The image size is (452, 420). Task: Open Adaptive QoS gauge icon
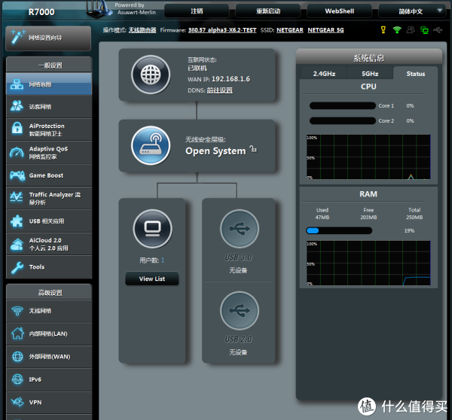point(17,152)
